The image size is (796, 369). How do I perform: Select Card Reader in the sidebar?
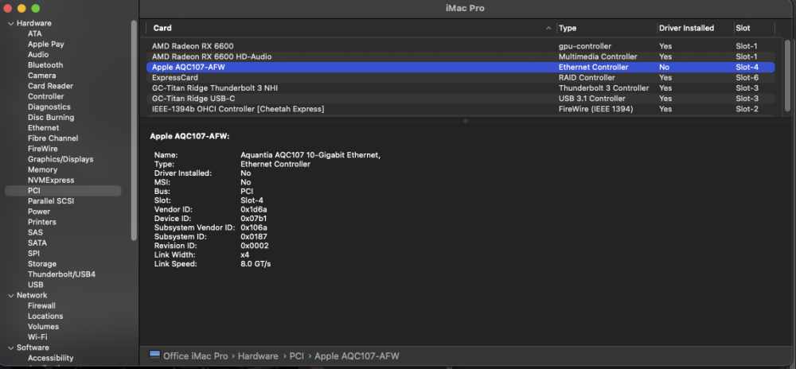(50, 86)
